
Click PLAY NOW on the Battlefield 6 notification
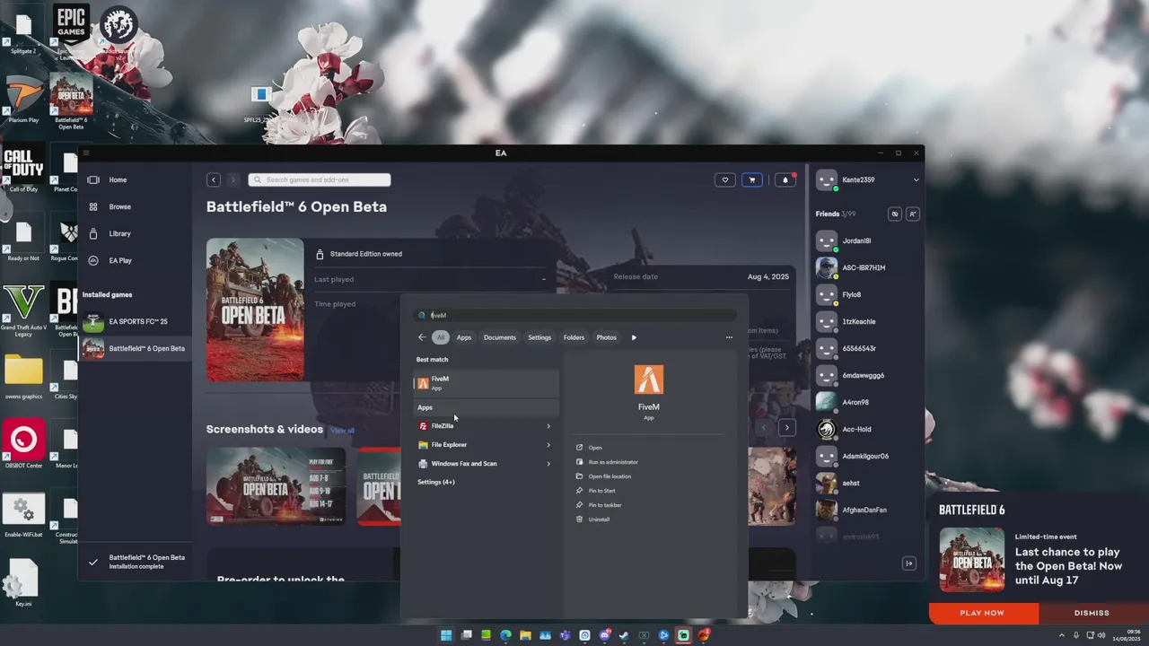point(983,613)
